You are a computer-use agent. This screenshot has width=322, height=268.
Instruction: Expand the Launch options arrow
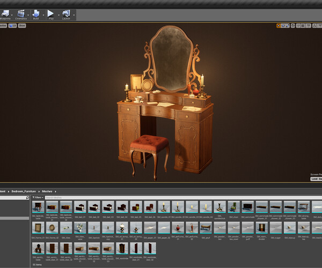click(x=74, y=15)
